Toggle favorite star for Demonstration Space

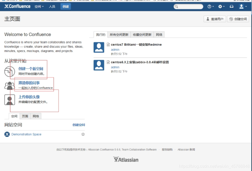tap(83, 134)
